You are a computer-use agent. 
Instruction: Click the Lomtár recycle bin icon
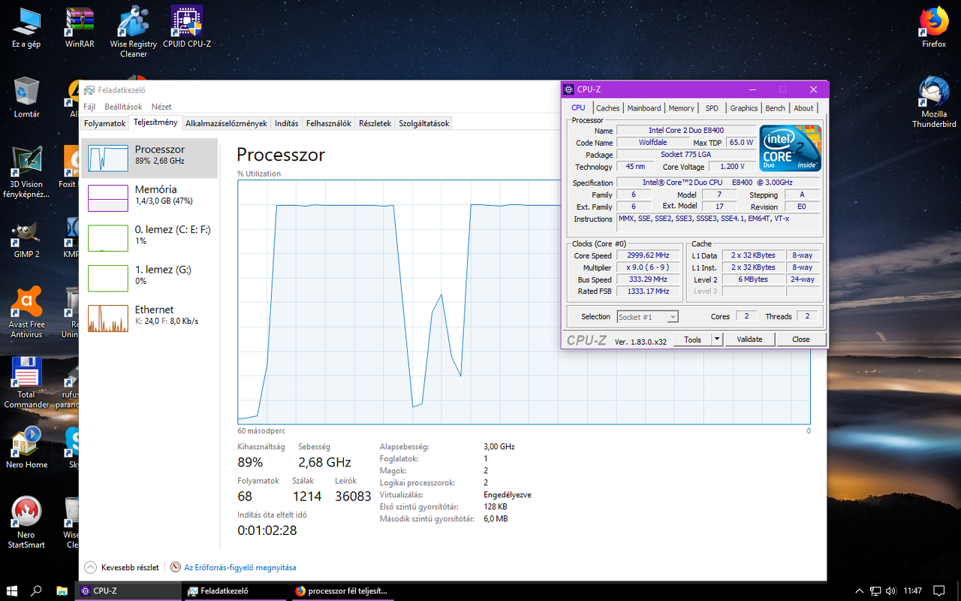[x=26, y=98]
